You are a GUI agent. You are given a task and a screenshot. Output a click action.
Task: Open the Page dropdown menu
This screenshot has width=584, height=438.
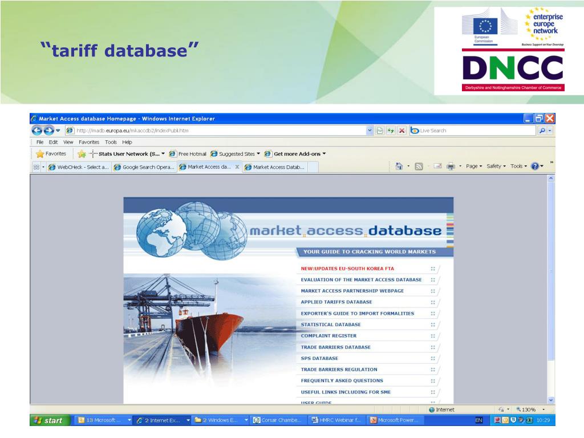click(474, 166)
